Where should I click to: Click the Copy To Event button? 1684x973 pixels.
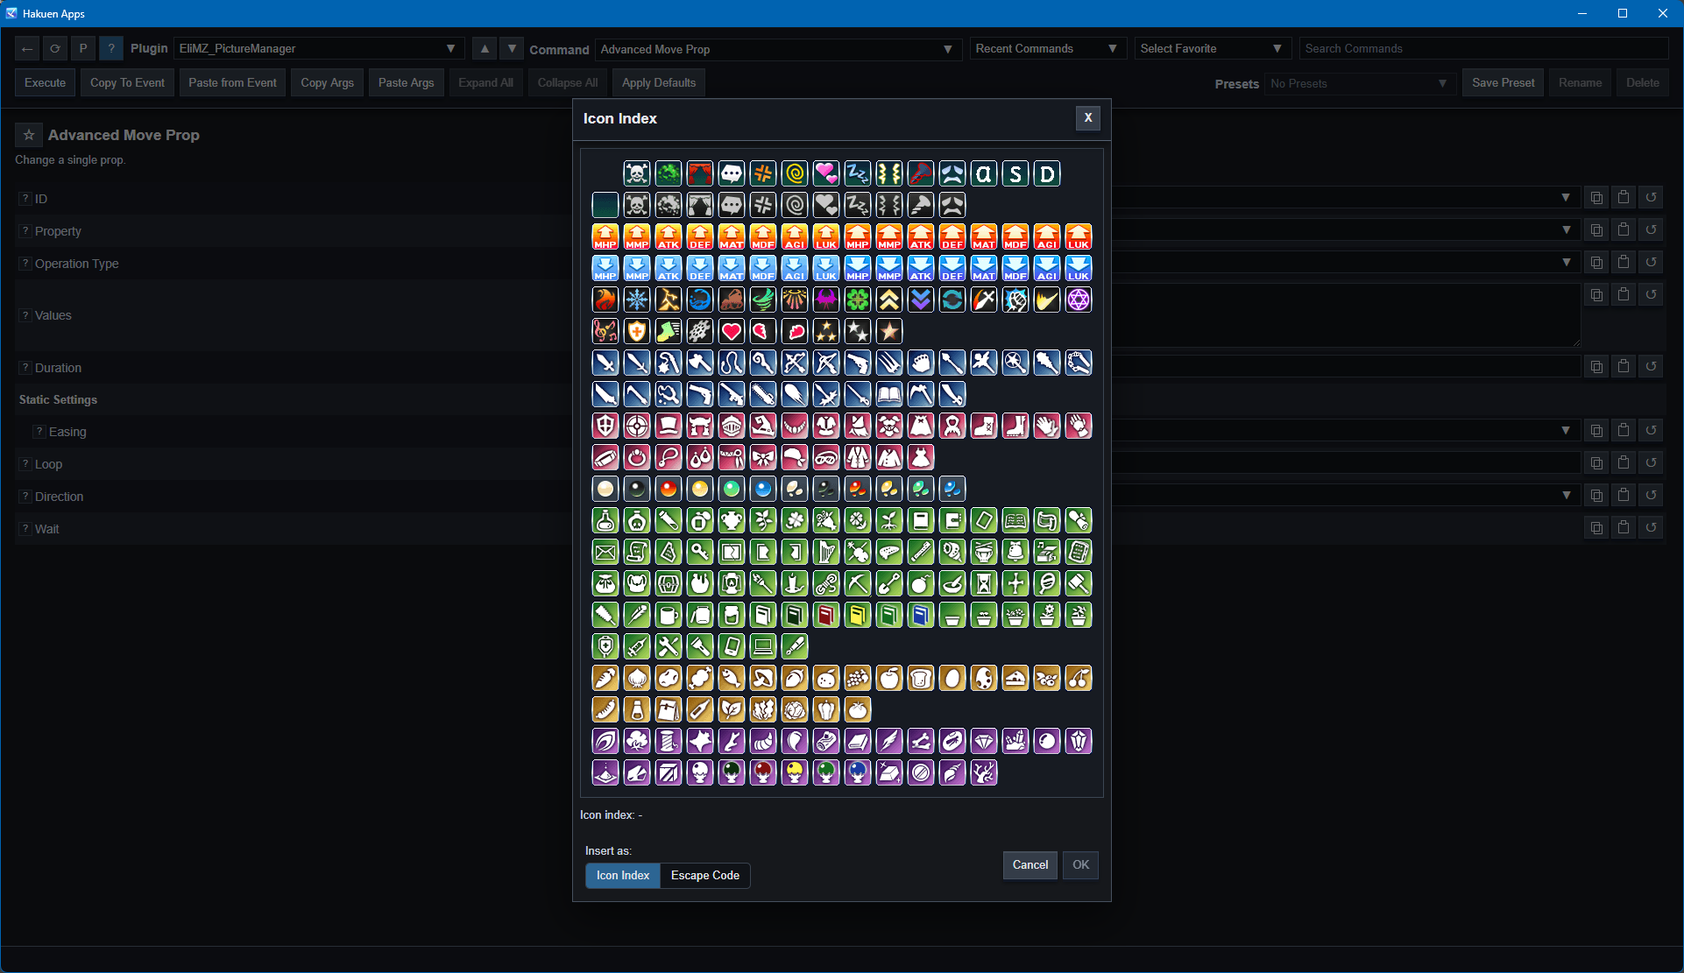tap(127, 82)
